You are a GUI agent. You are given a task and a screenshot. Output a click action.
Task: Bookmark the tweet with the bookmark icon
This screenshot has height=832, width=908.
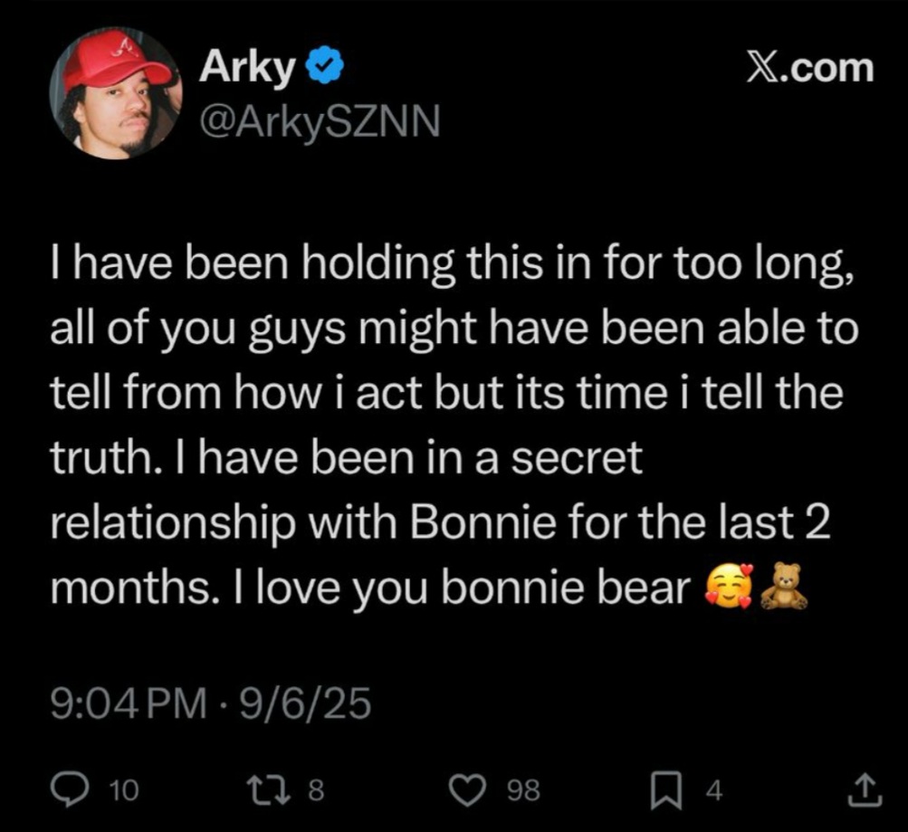666,792
